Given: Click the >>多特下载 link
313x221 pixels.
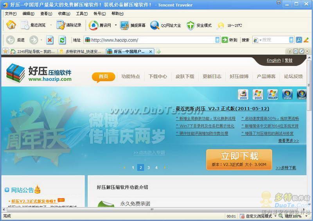Looking at the screenshot, I should click(286, 168).
